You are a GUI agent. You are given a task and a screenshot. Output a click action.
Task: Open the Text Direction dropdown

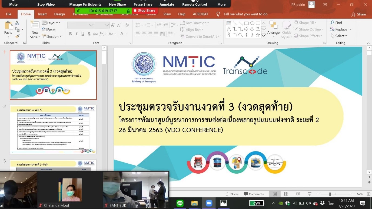click(x=195, y=23)
